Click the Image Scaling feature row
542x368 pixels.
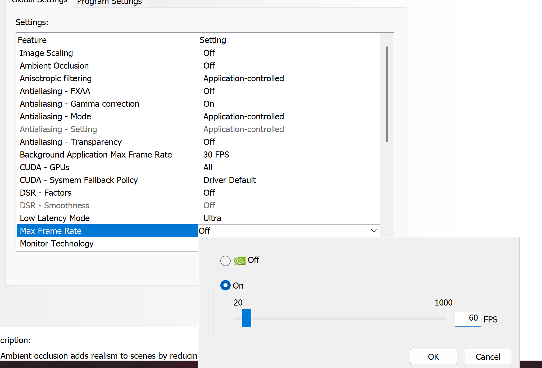[46, 53]
